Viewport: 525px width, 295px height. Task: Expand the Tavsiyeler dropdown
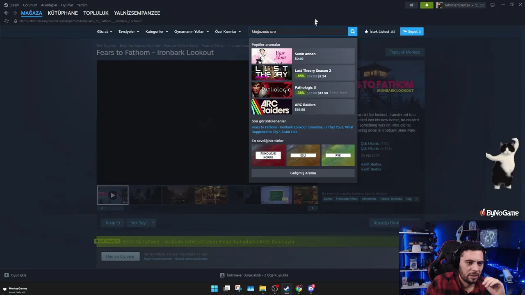coord(129,32)
